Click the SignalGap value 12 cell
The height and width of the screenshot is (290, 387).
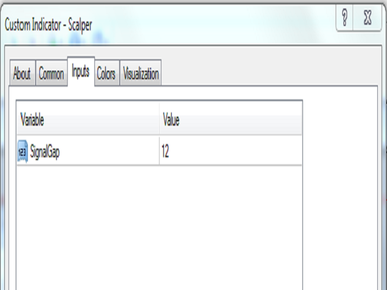tap(230, 151)
